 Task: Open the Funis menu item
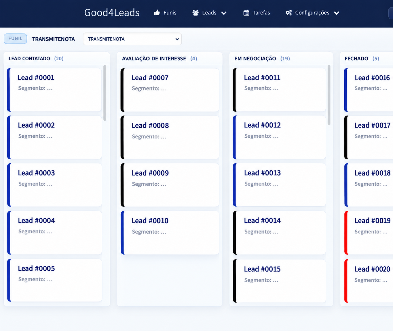[165, 13]
